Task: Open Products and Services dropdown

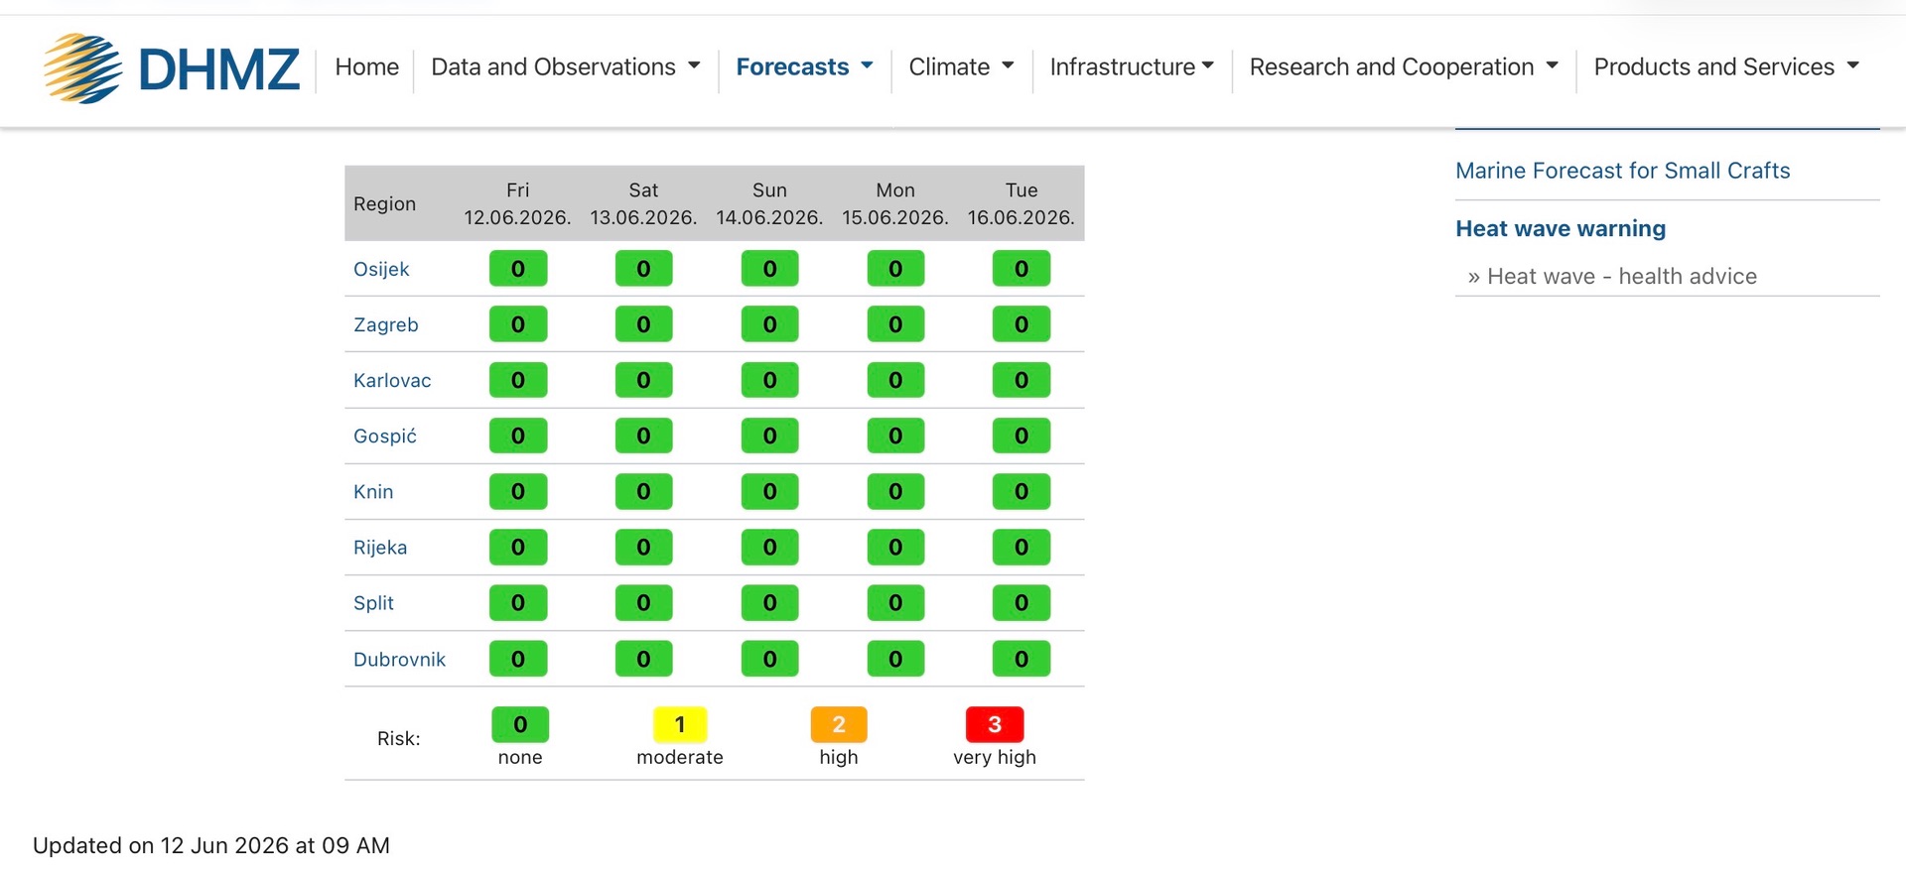Action: 1726,66
